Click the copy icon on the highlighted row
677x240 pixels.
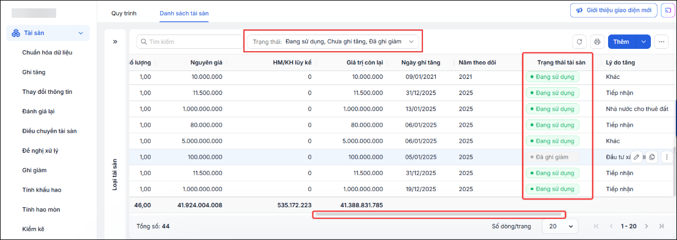[x=652, y=157]
